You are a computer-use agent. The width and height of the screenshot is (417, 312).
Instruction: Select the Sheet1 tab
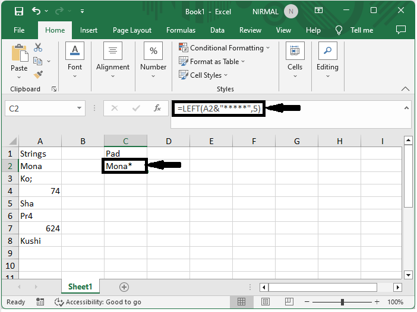pyautogui.click(x=80, y=286)
